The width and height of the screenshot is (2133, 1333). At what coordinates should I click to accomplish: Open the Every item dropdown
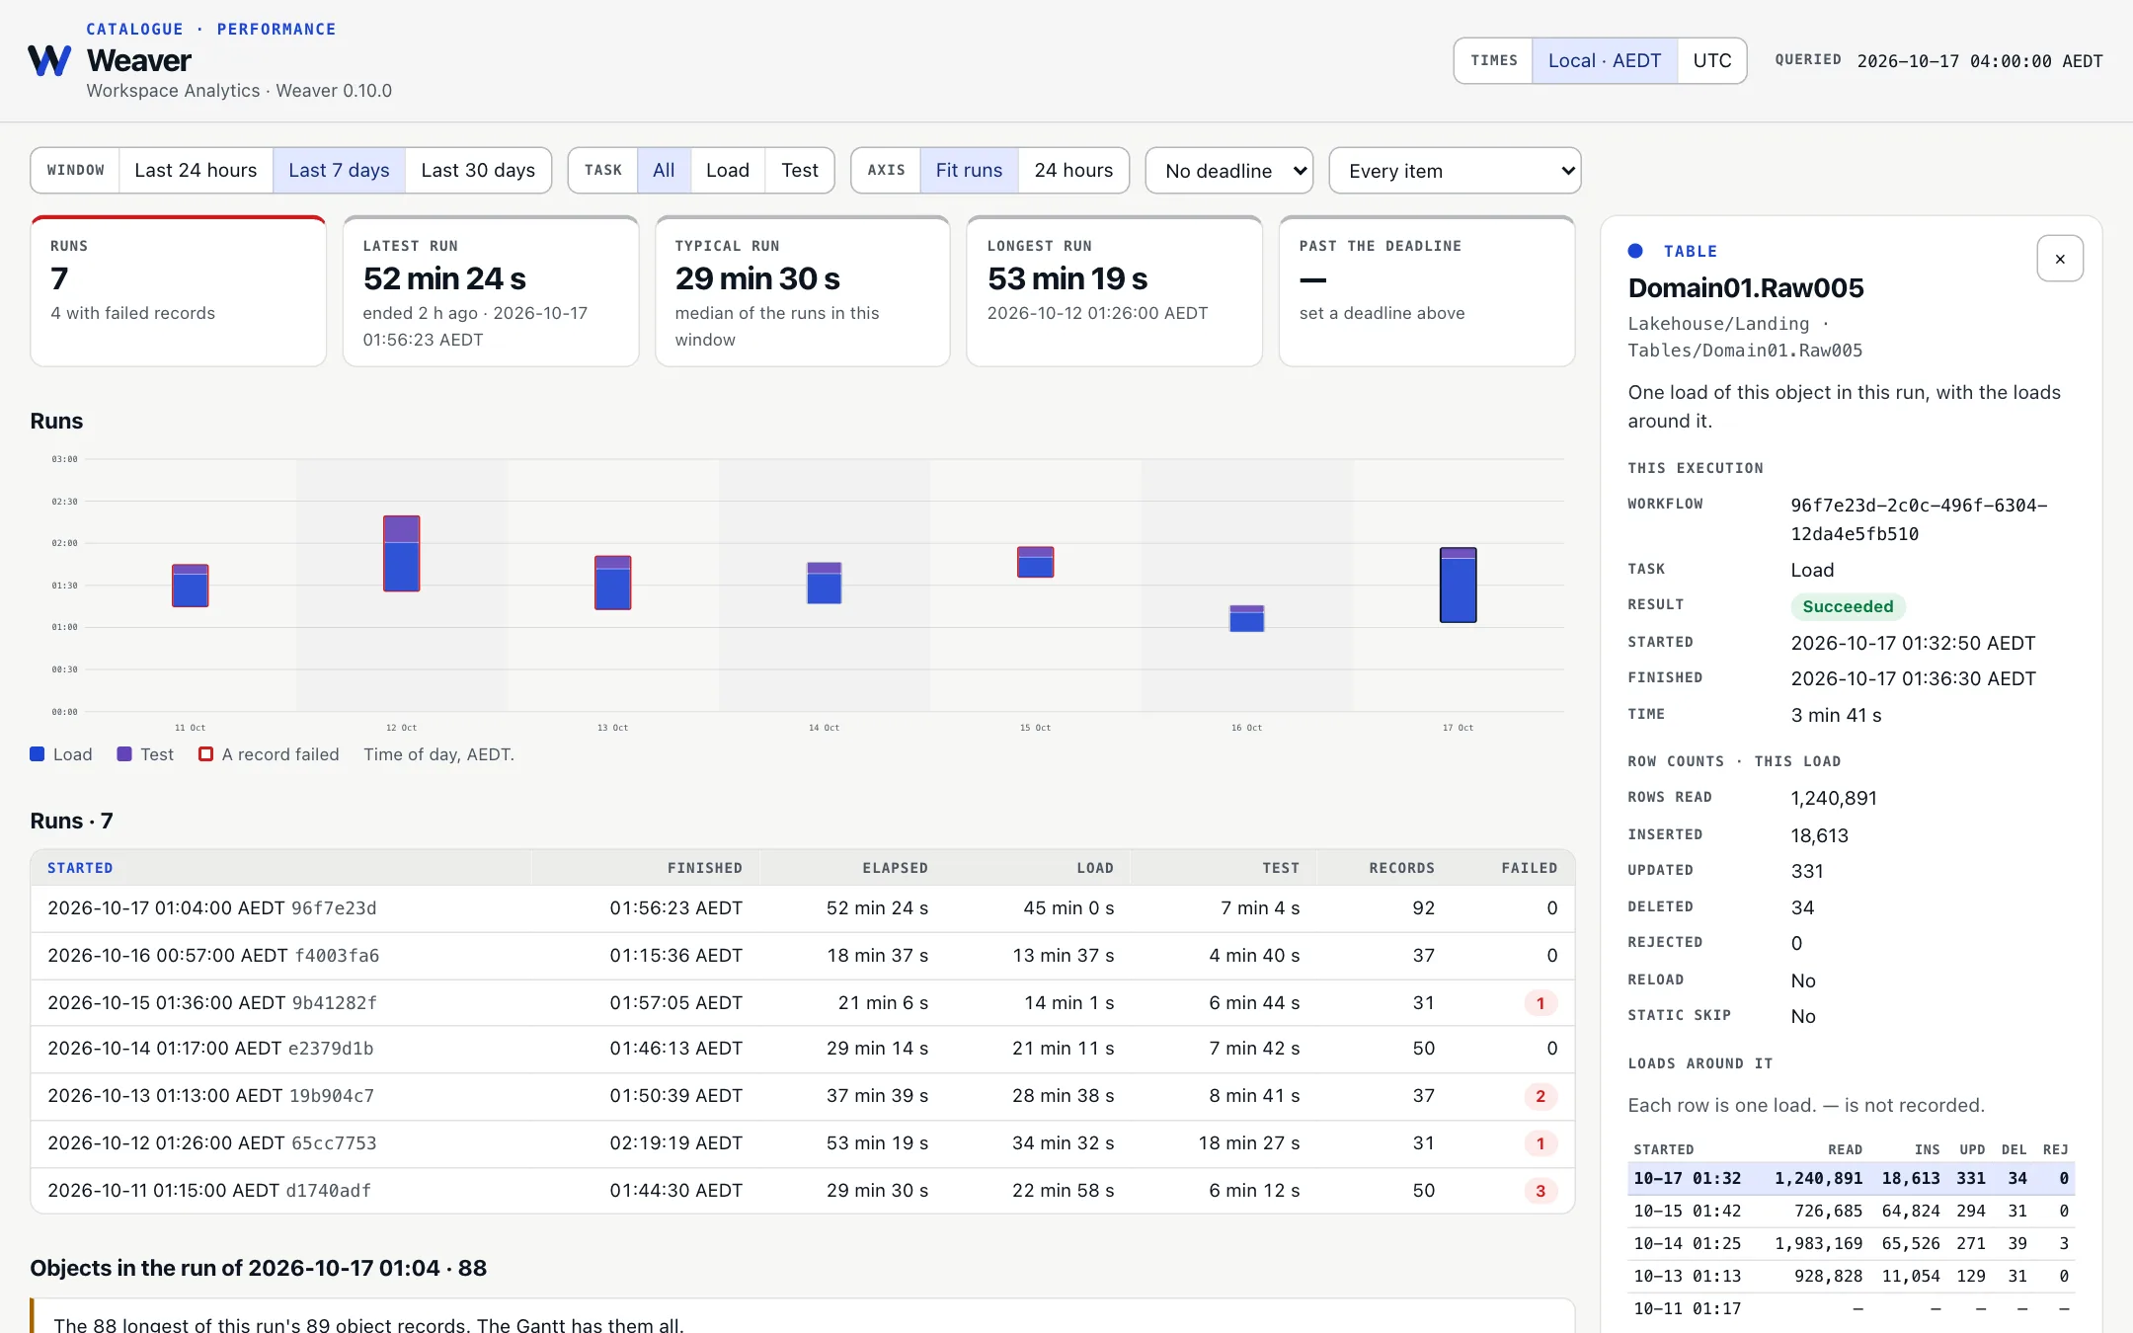[x=1455, y=171]
